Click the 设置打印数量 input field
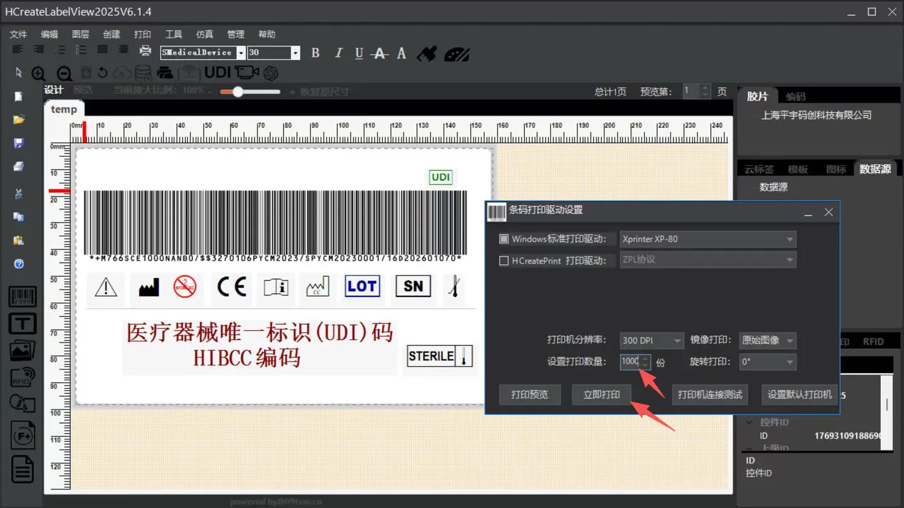Image resolution: width=904 pixels, height=508 pixels. [635, 362]
